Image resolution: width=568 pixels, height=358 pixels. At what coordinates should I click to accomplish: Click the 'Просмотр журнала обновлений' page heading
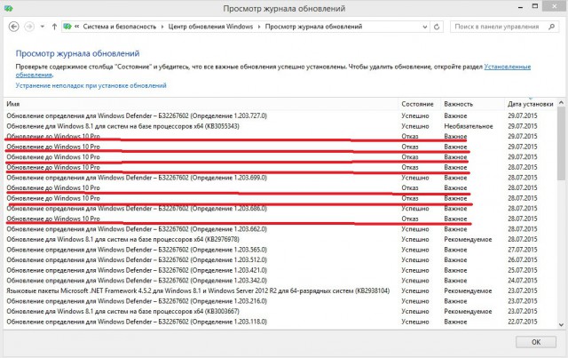77,53
